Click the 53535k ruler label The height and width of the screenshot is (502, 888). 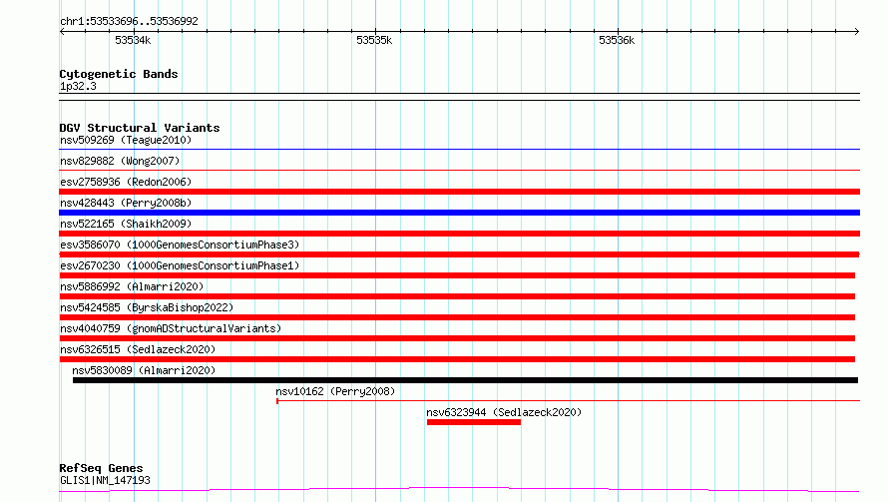point(374,40)
